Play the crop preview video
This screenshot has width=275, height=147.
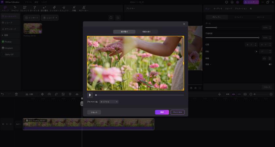coord(90,95)
